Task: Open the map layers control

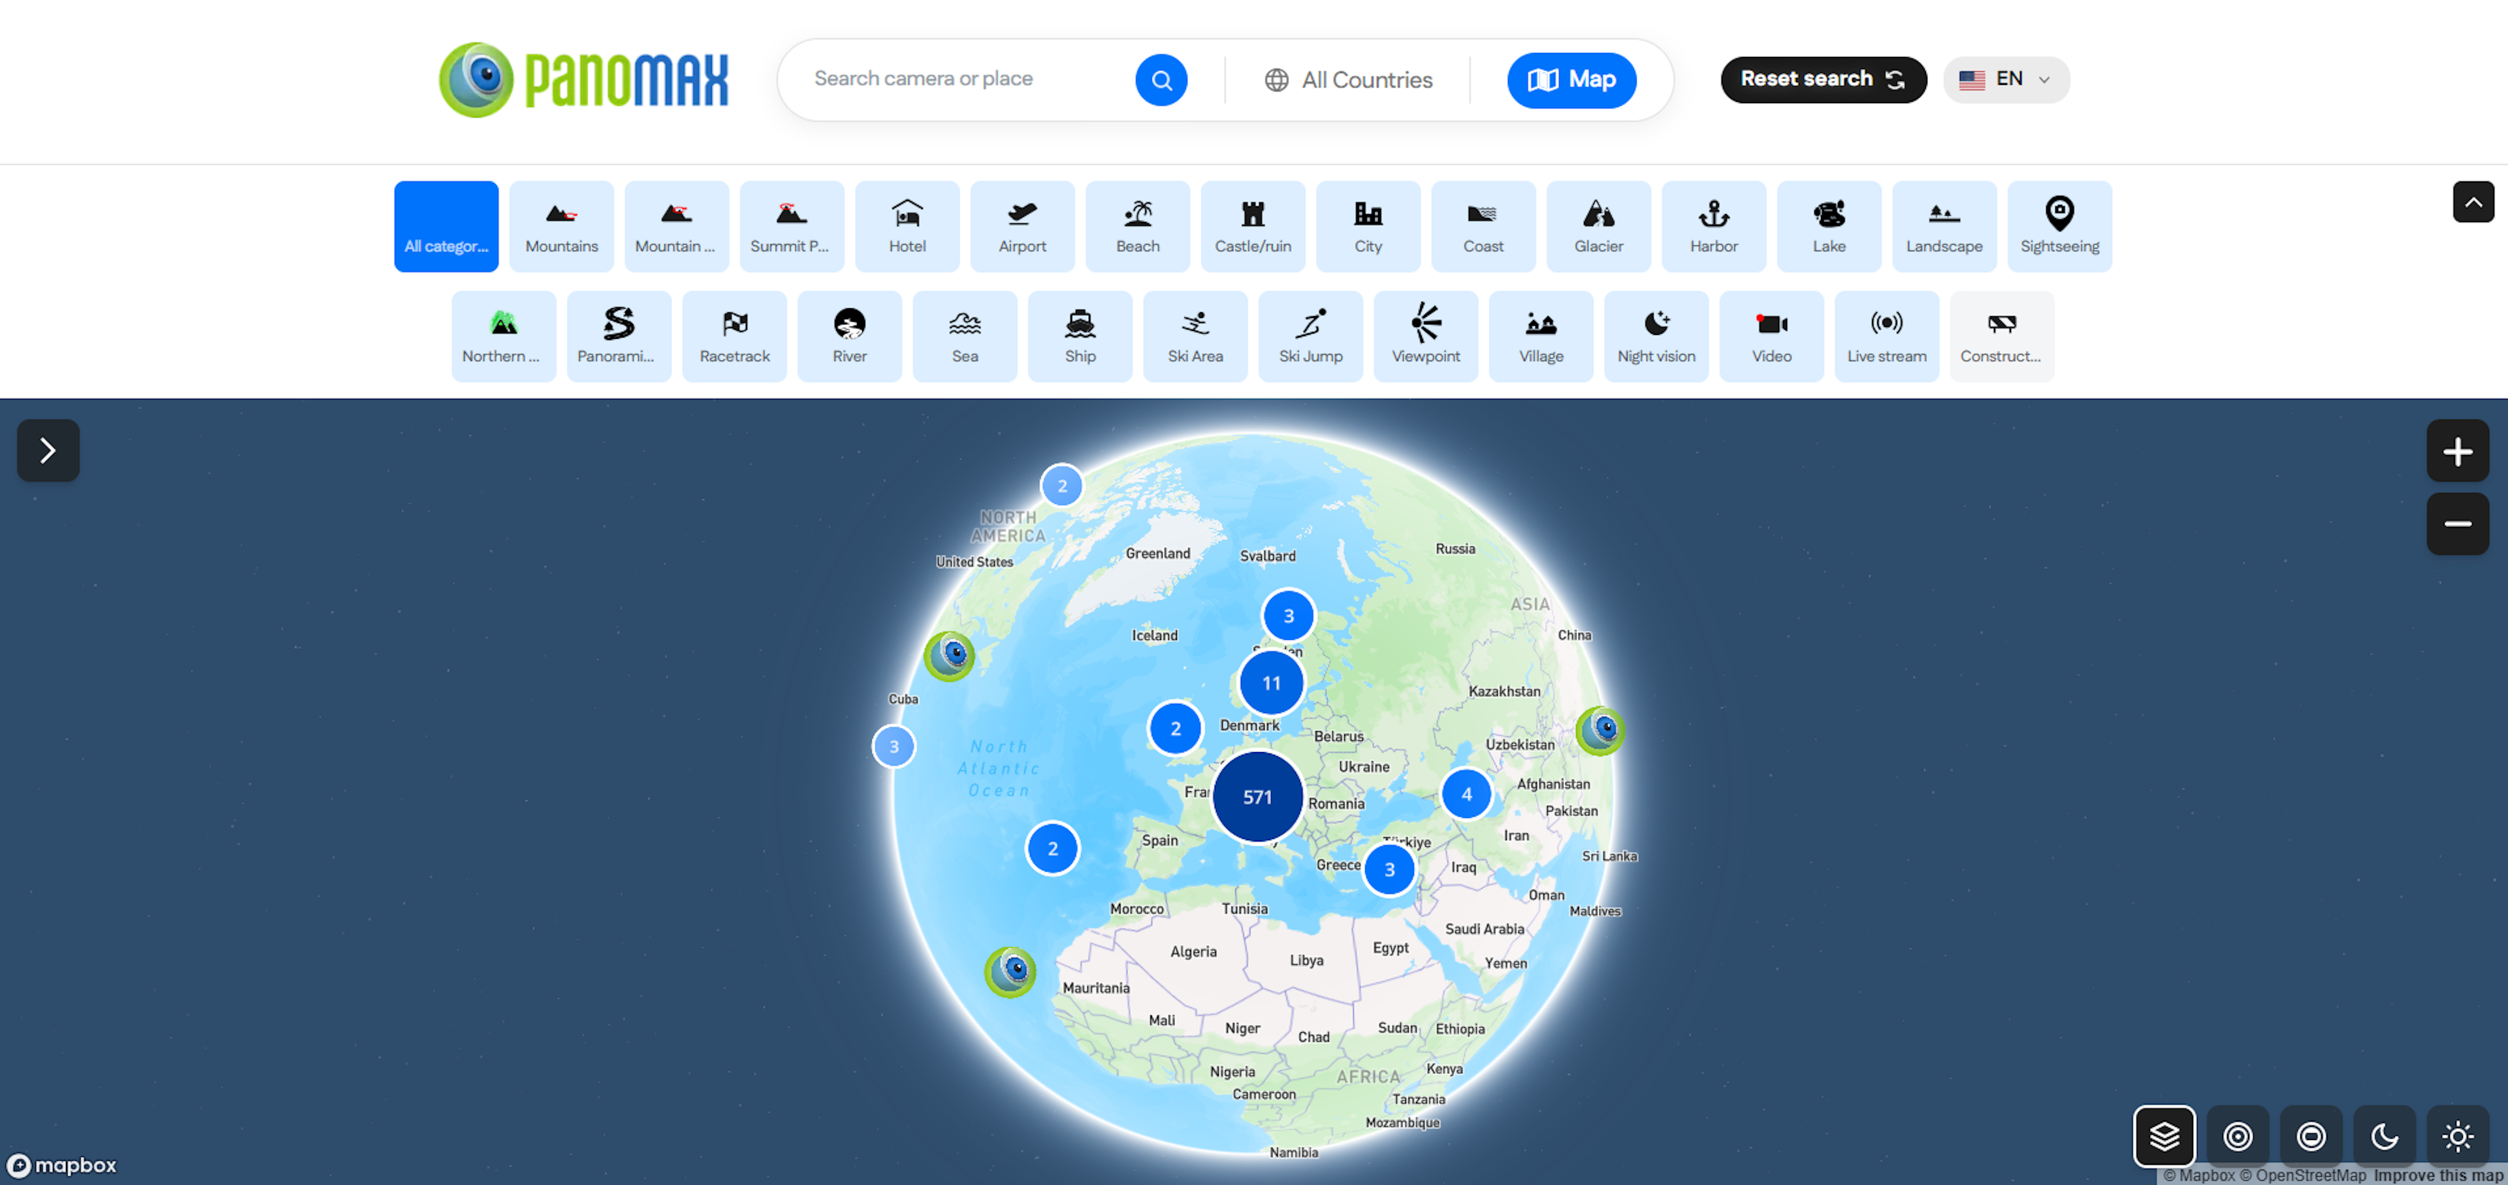Action: 2163,1135
